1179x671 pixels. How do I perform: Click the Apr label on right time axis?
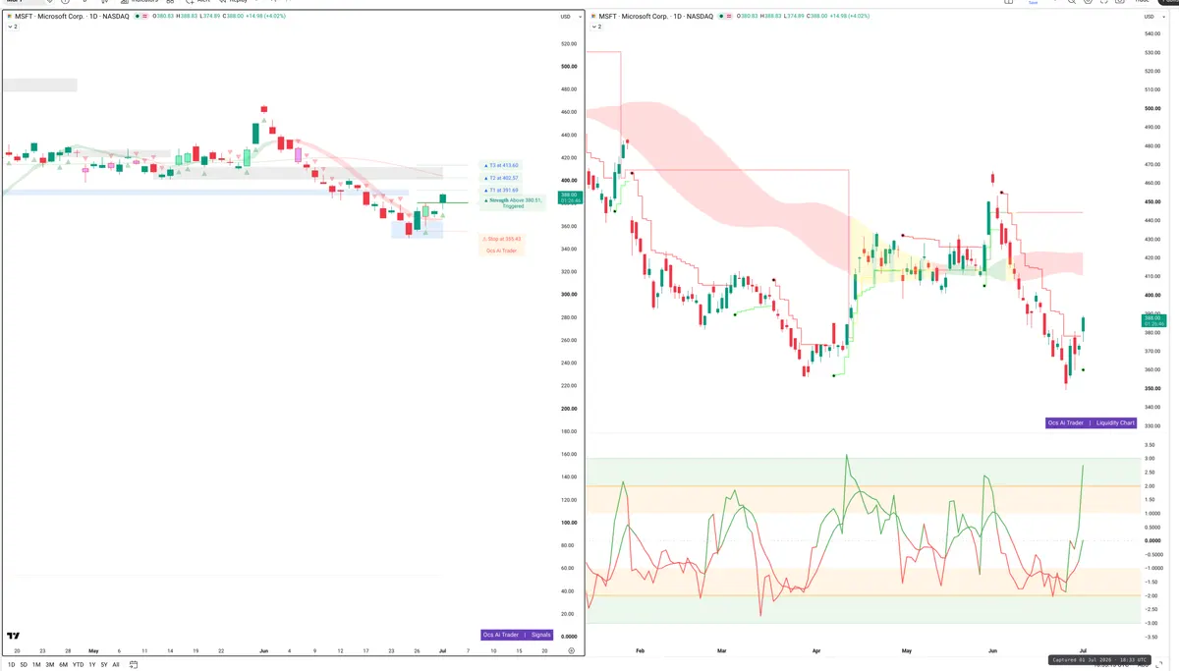tap(816, 650)
